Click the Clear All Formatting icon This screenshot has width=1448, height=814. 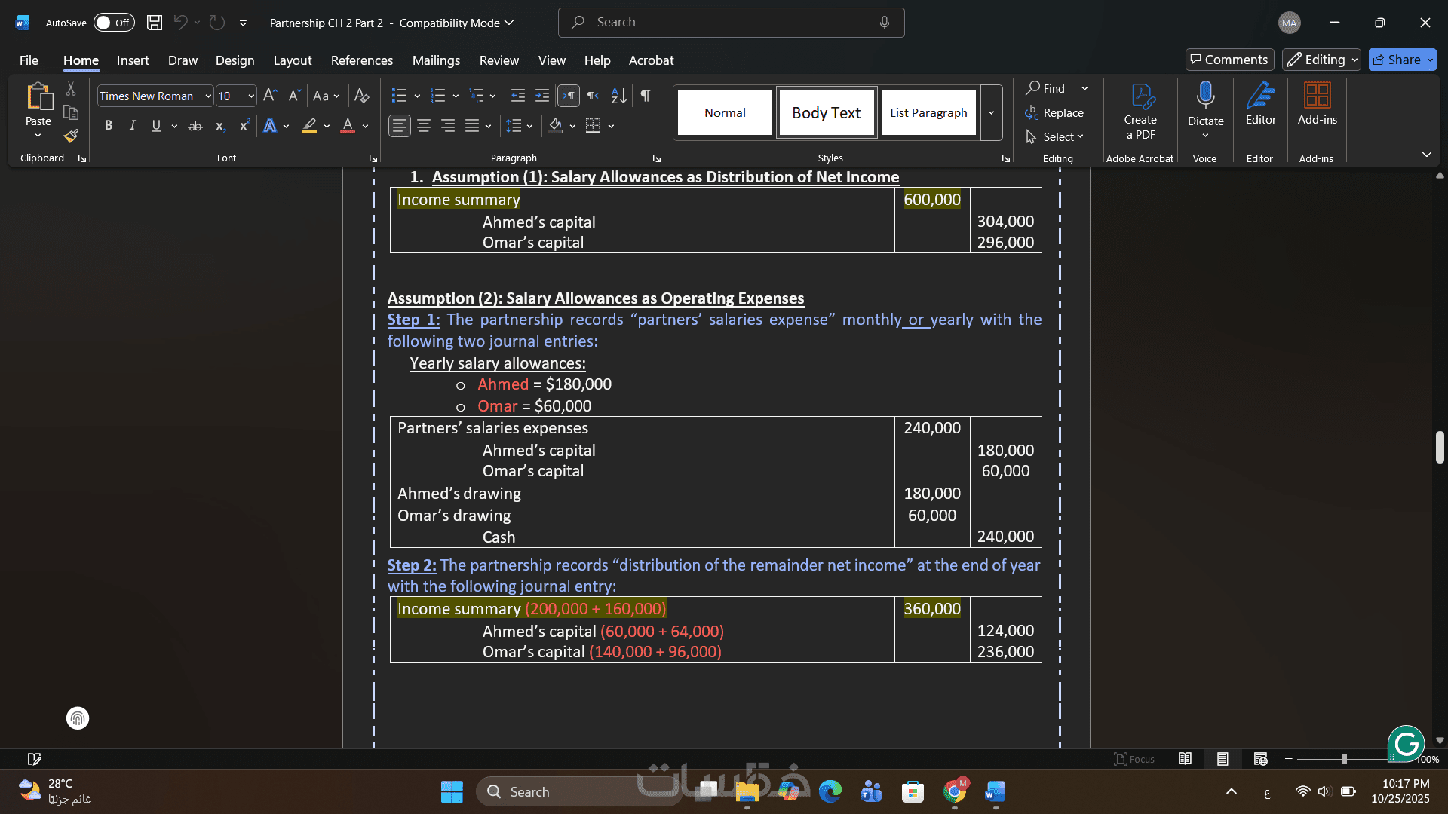pyautogui.click(x=361, y=96)
